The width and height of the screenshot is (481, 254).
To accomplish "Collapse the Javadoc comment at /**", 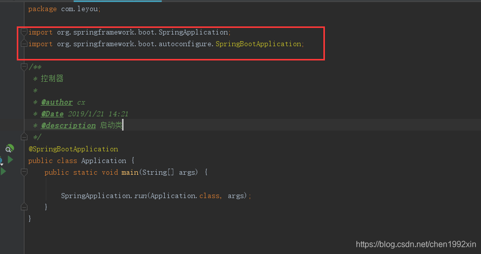I will (x=24, y=67).
